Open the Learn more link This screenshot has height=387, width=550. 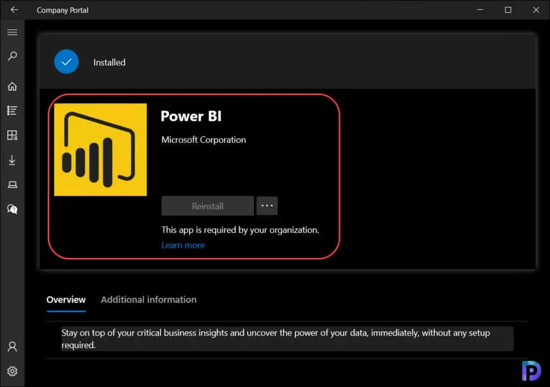(183, 245)
